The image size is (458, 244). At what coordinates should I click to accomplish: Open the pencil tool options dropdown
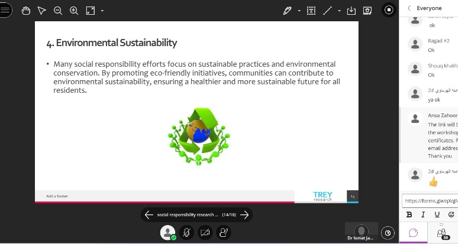point(299,11)
